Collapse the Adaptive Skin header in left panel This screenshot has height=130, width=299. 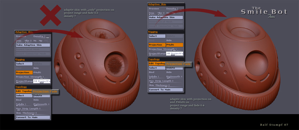pyautogui.click(x=24, y=32)
